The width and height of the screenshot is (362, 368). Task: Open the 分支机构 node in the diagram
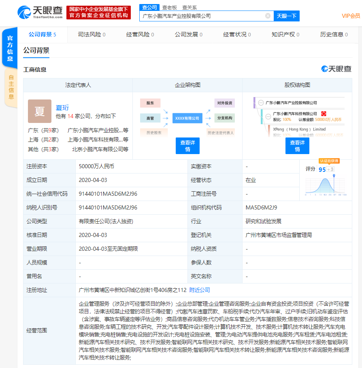point(225,118)
